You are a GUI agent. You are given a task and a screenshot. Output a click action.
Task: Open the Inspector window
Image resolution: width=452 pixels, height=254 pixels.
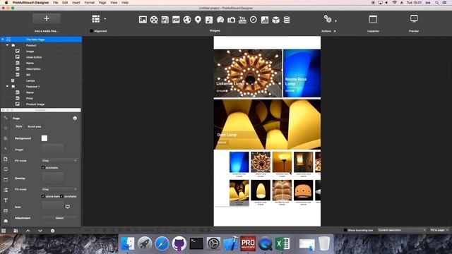coord(373,19)
